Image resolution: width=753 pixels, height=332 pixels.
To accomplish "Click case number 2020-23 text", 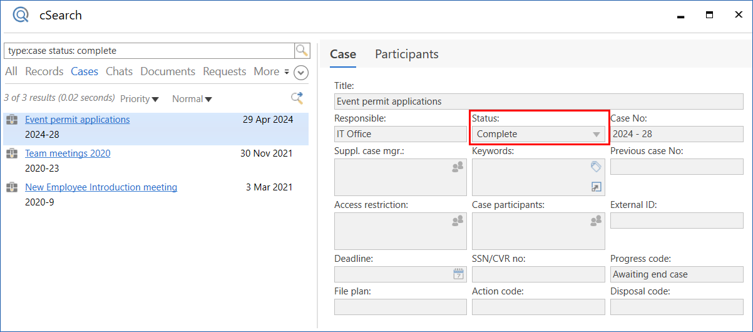I will (x=42, y=169).
